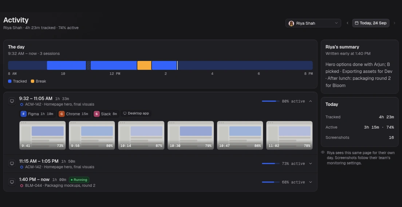Screen dimensions: 402x207
Task: Click the Tracked value 4h 23m in Today
Action: tap(386, 117)
